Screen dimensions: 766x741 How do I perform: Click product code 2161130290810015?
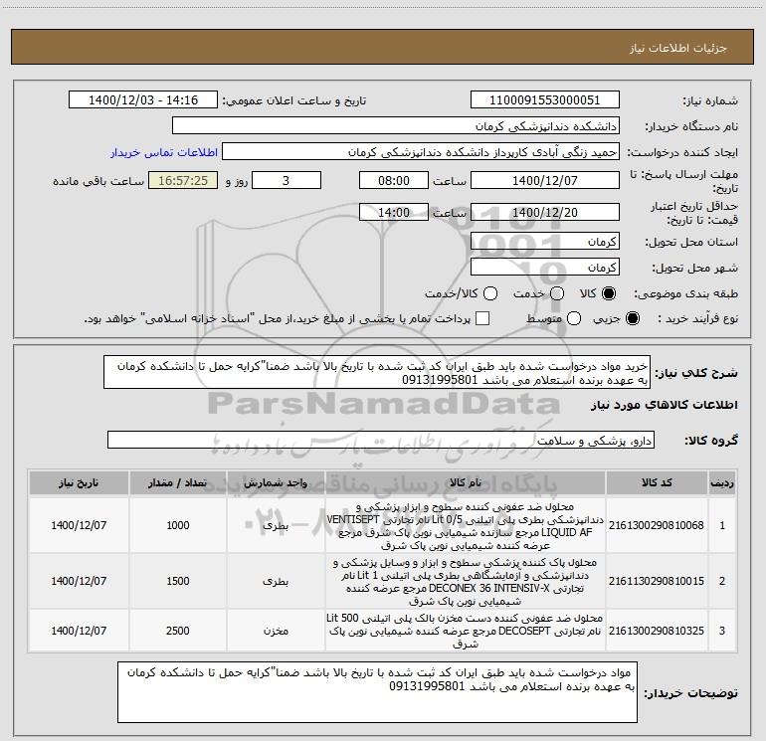tap(657, 581)
